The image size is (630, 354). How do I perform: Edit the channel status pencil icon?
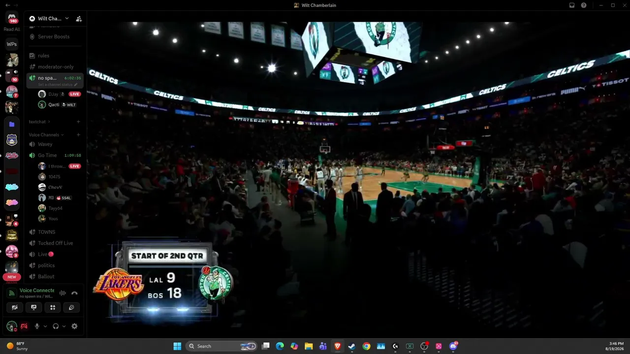pos(76,85)
